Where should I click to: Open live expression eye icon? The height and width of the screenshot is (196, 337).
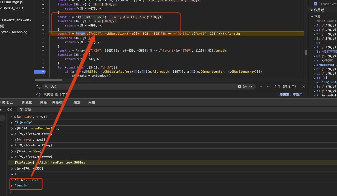point(10,109)
